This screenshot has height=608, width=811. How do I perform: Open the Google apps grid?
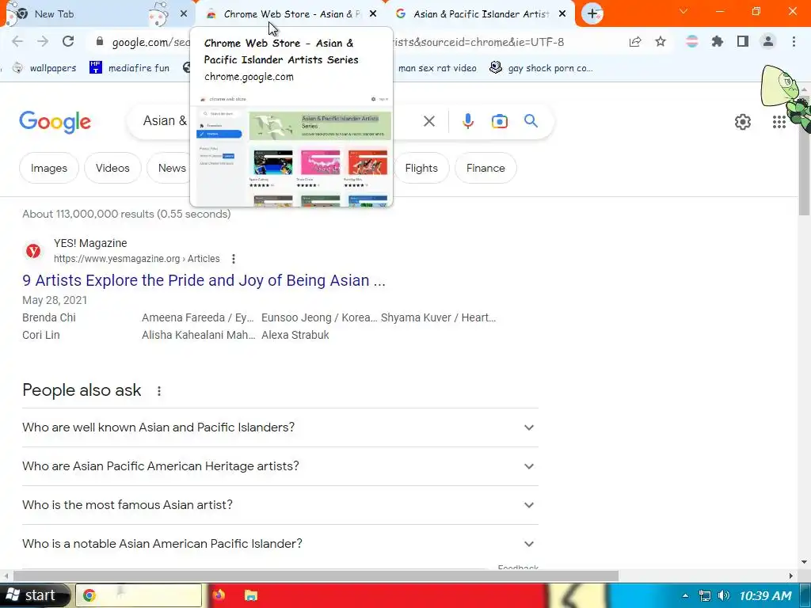coord(779,122)
